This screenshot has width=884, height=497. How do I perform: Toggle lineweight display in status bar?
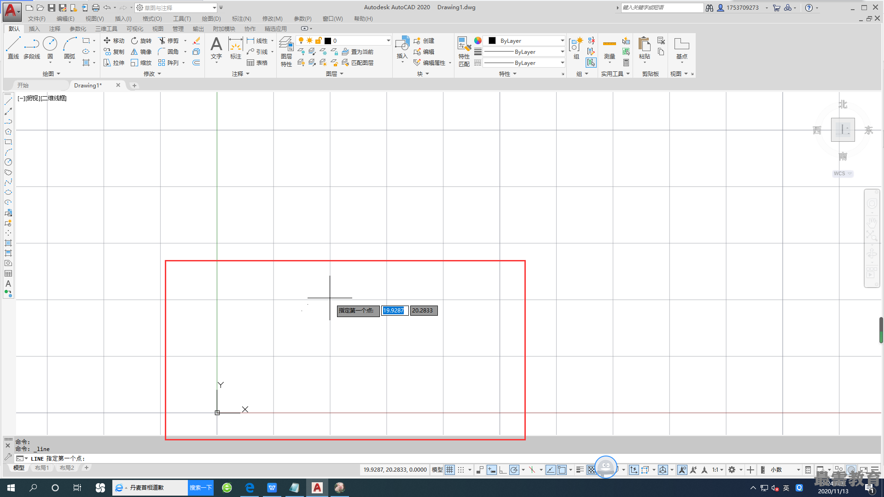point(580,469)
